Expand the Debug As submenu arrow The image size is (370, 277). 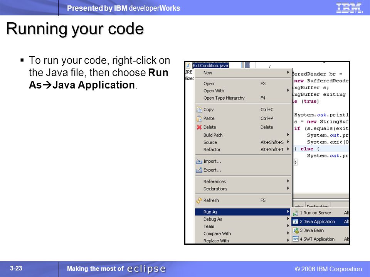(288, 219)
